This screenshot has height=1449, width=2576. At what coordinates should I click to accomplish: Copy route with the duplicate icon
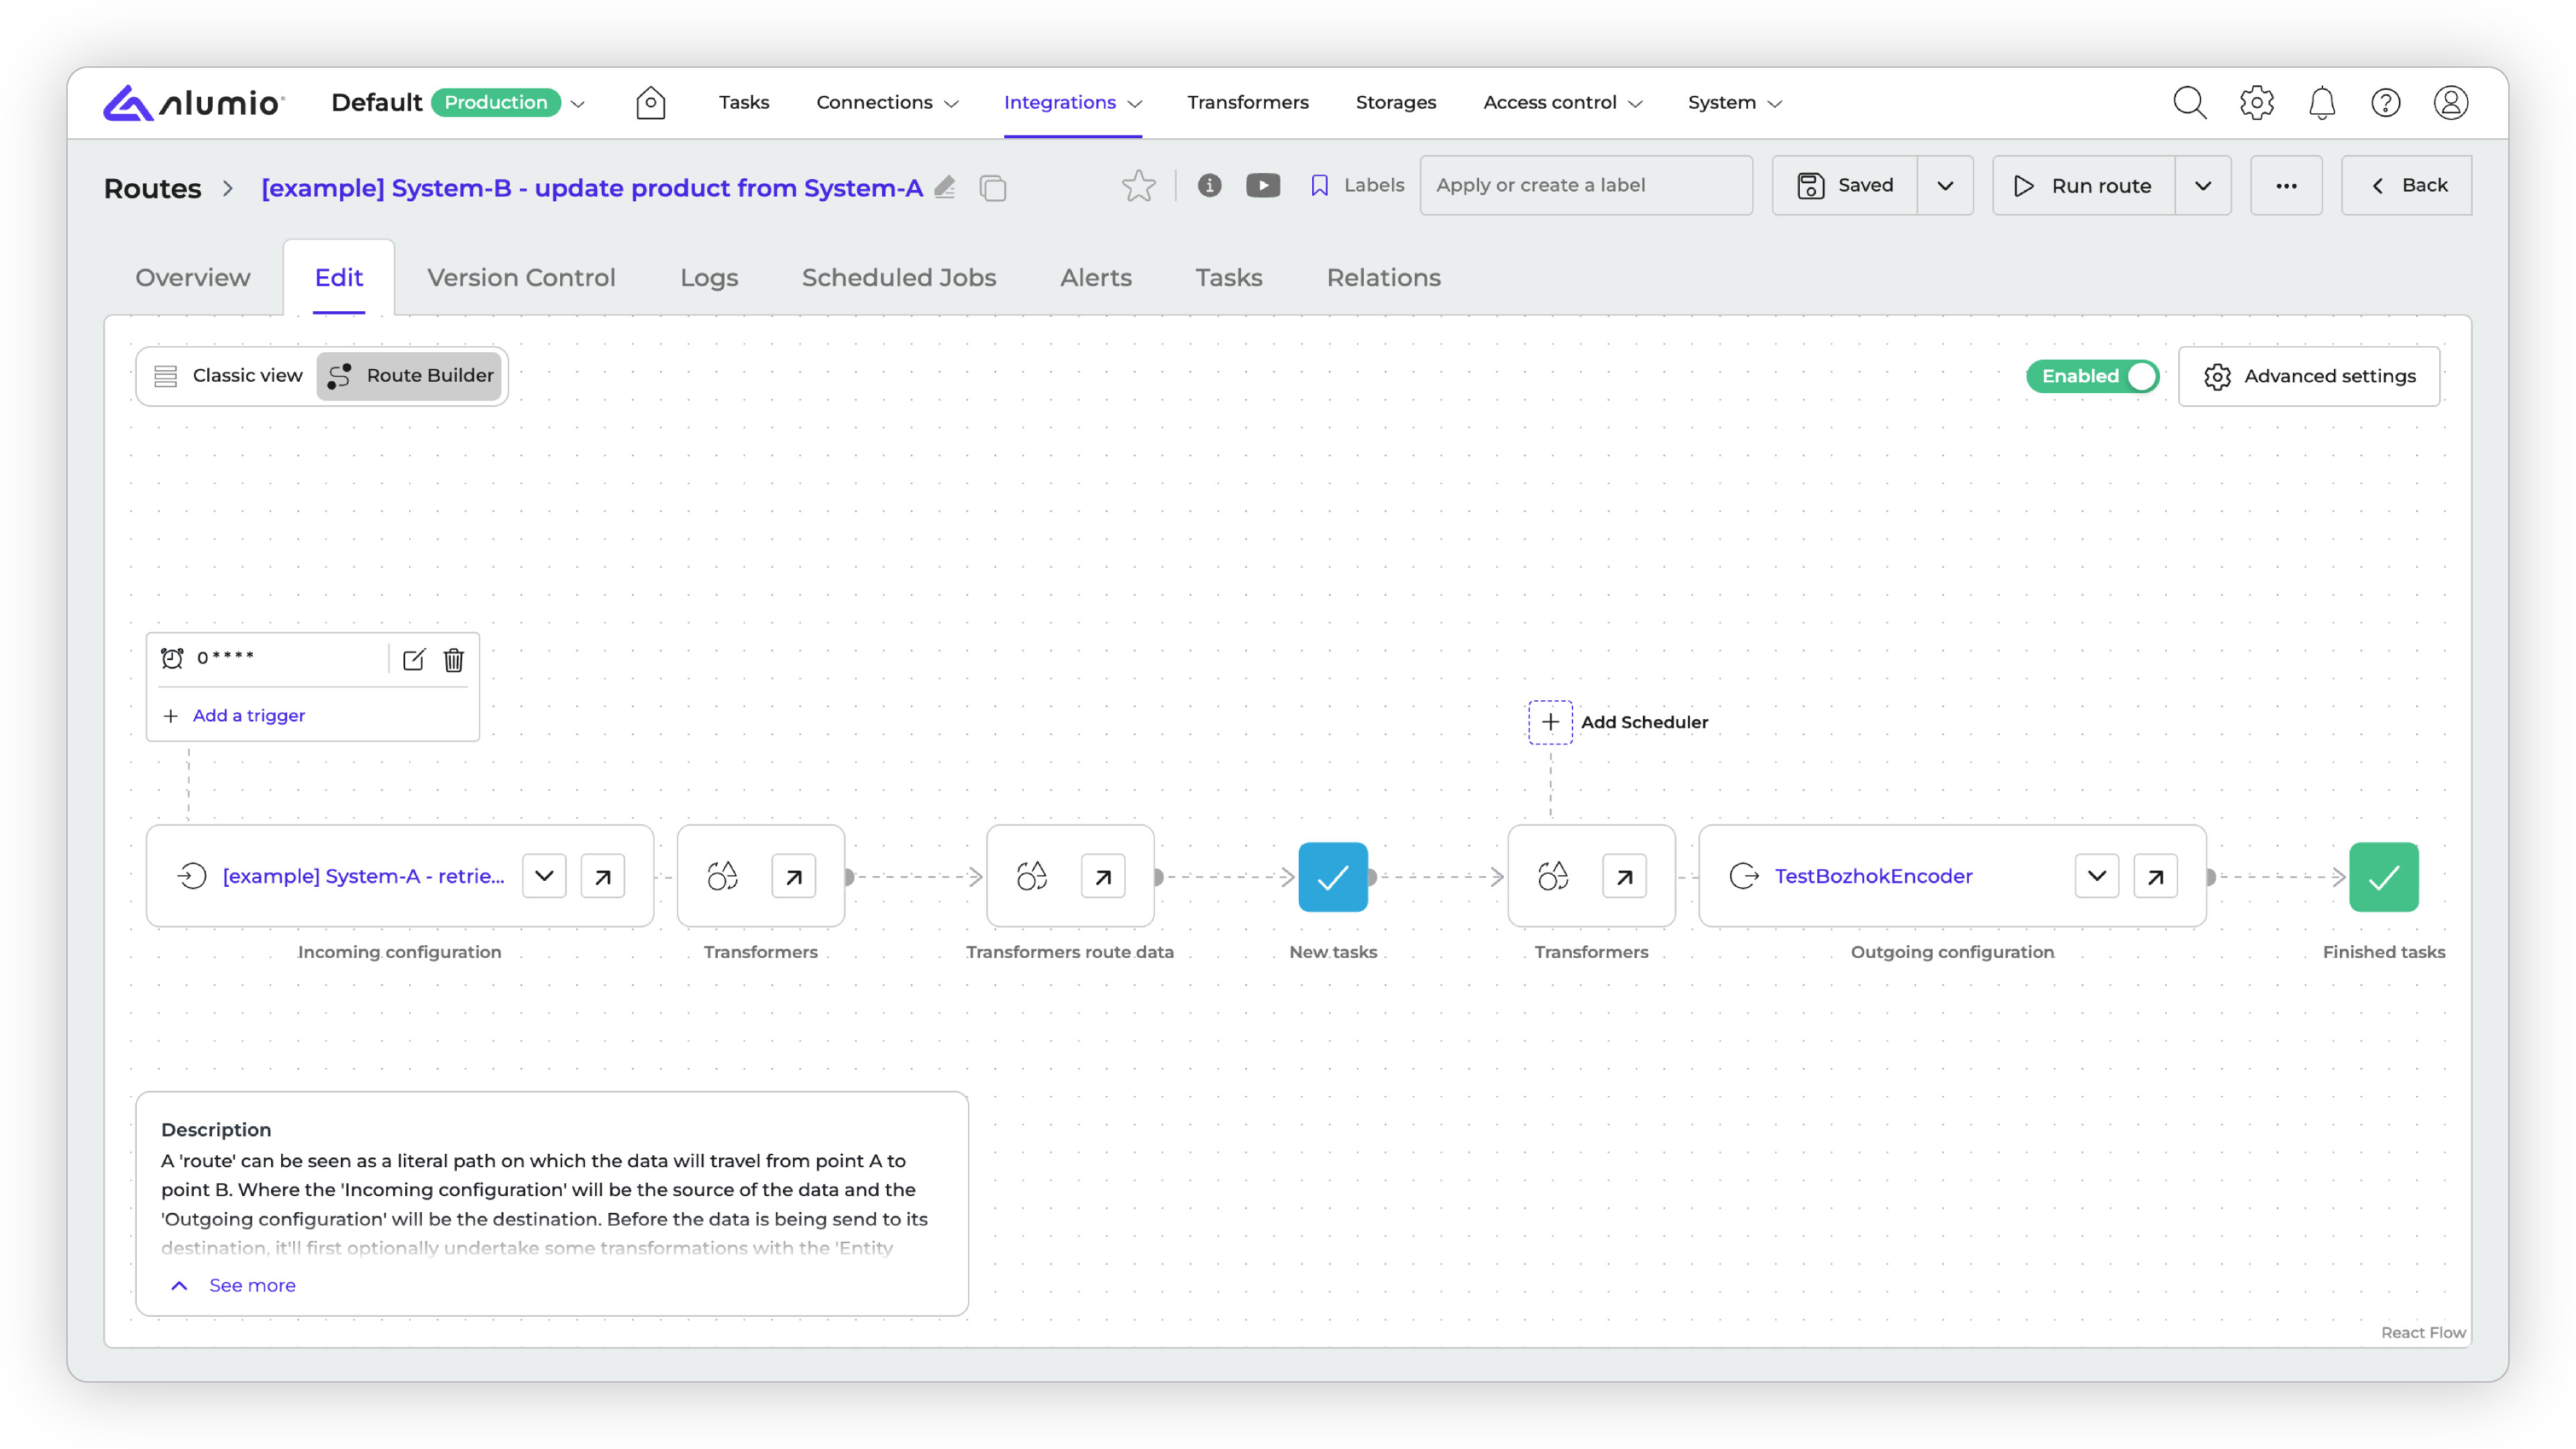[x=993, y=188]
